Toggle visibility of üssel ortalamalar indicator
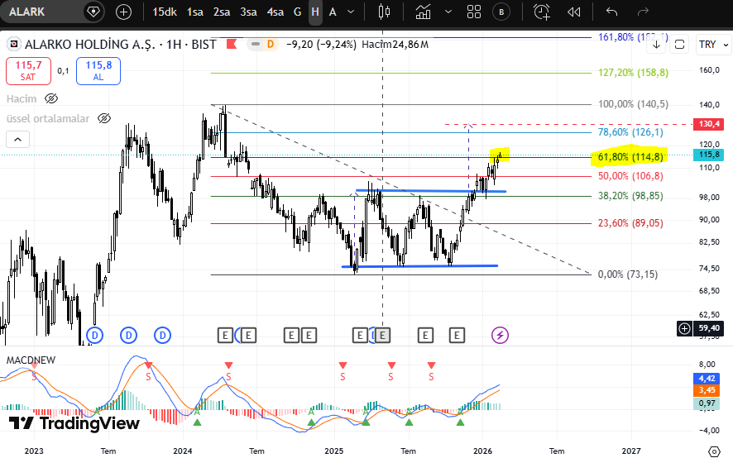The height and width of the screenshot is (458, 733). [104, 118]
